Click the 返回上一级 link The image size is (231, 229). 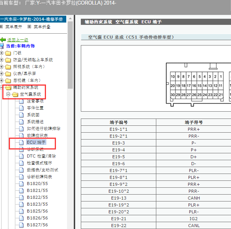tap(18, 40)
